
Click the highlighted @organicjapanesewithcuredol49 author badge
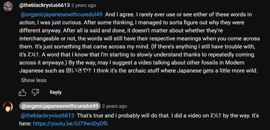pos(60,106)
